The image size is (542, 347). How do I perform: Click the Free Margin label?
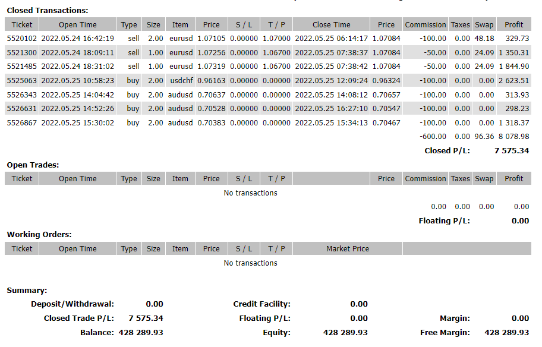click(445, 333)
